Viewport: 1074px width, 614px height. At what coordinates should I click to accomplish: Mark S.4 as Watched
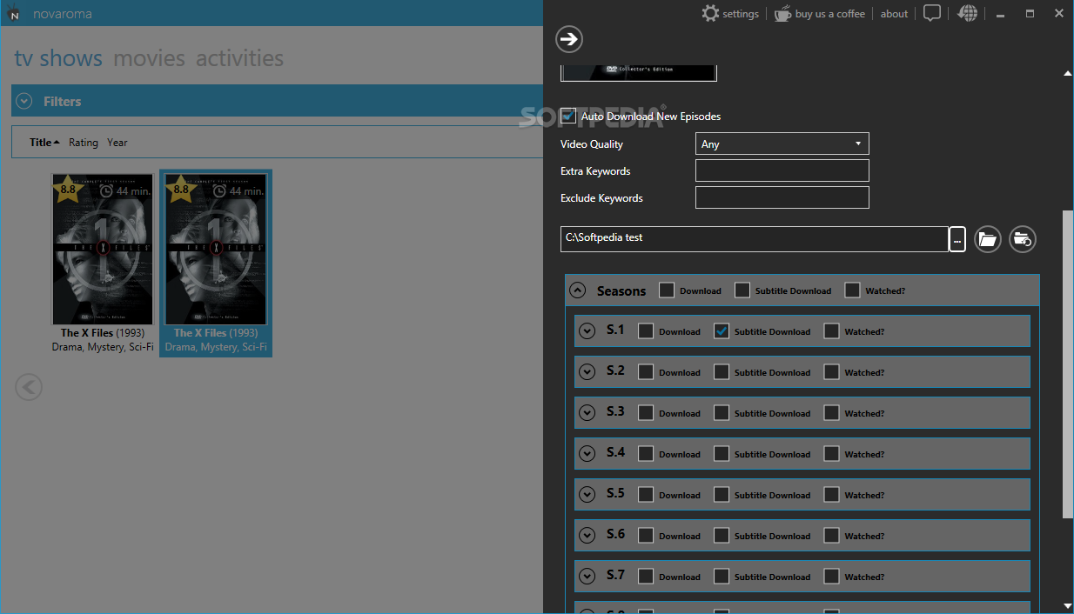click(x=832, y=453)
